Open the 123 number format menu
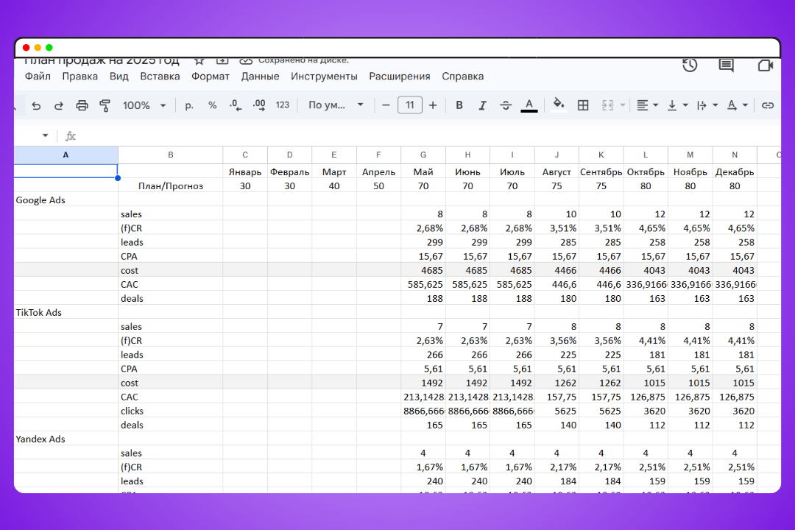 [x=283, y=105]
